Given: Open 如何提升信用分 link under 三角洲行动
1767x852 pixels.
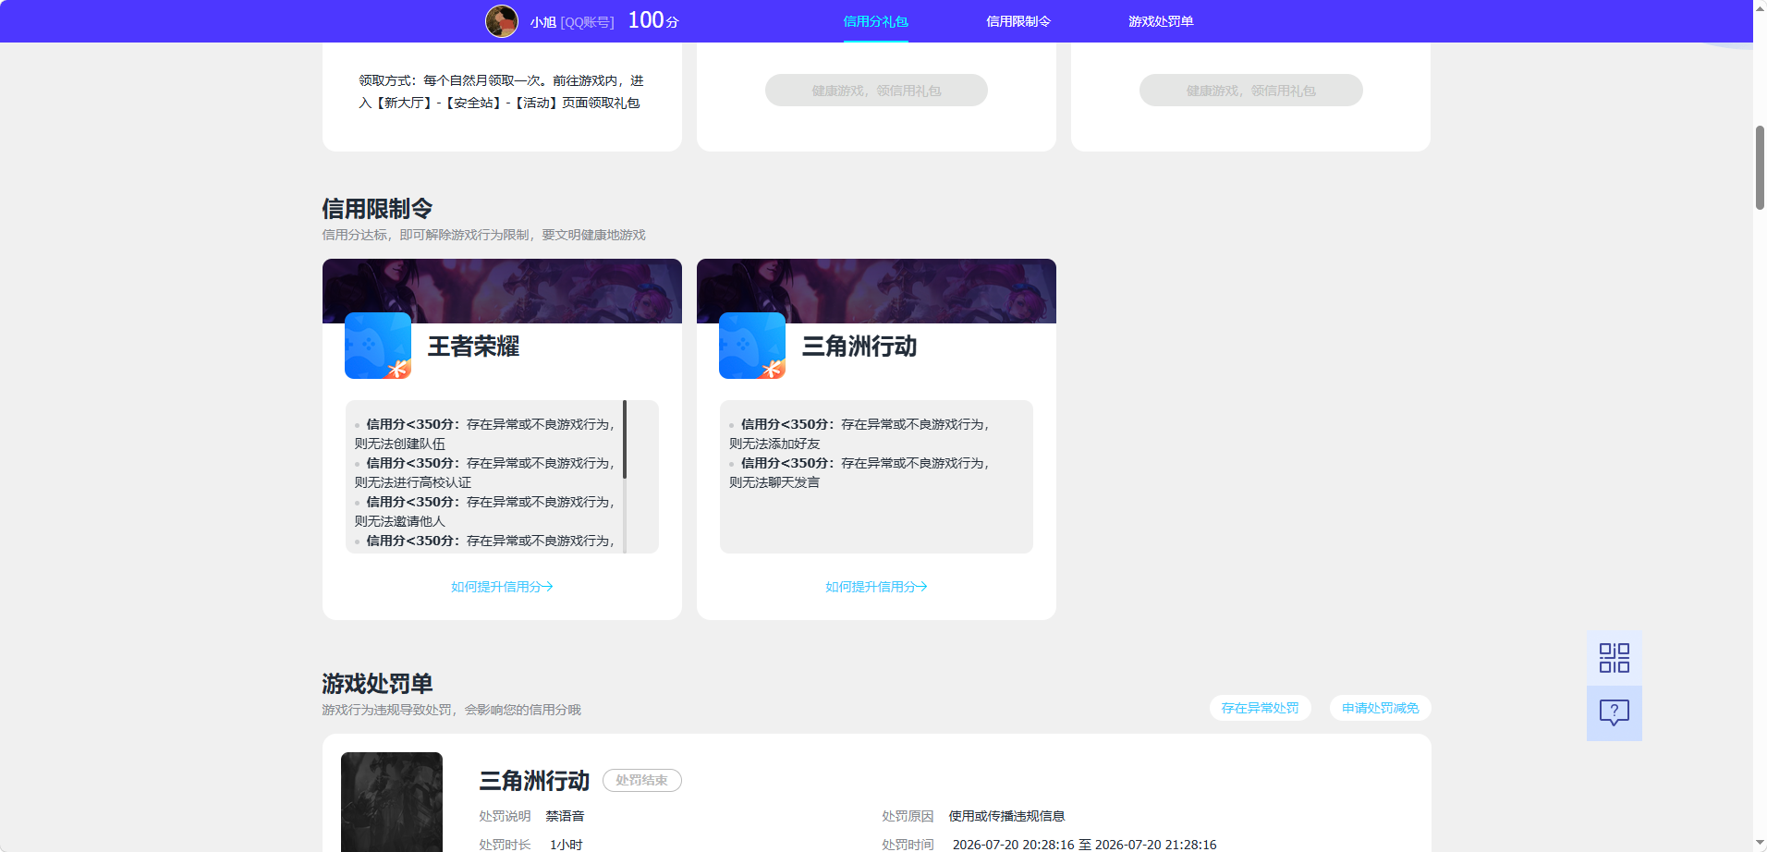Looking at the screenshot, I should coord(876,587).
